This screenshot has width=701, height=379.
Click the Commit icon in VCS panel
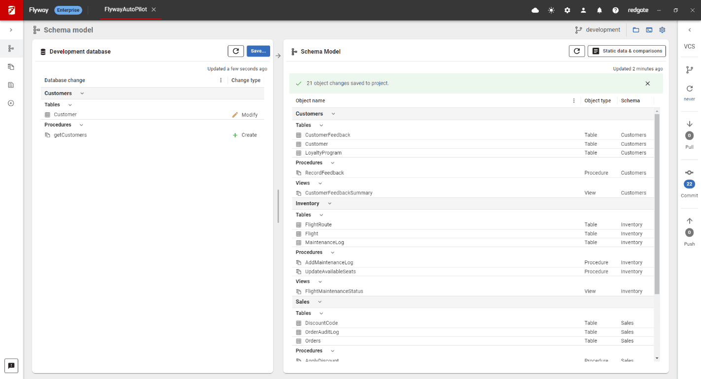click(689, 173)
